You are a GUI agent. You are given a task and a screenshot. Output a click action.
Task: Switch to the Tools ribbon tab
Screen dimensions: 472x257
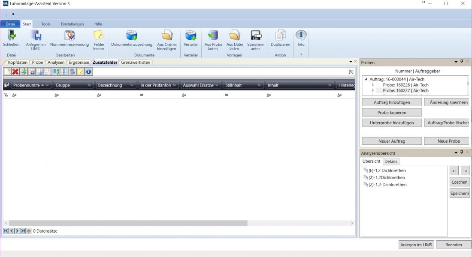click(x=46, y=24)
